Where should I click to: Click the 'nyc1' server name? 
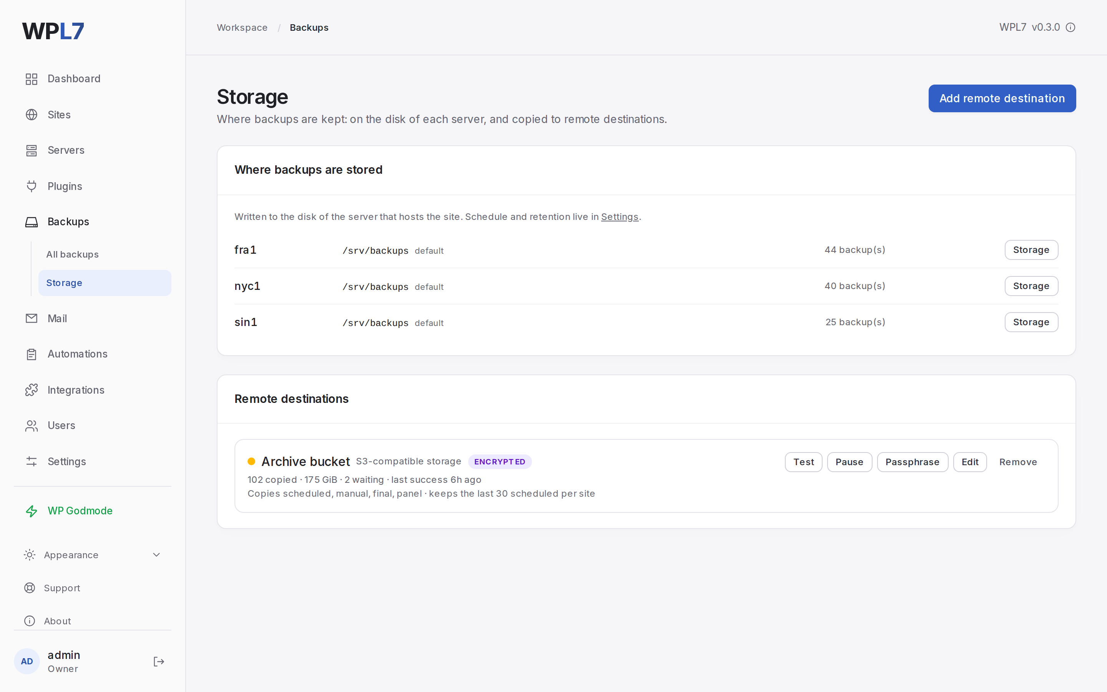pyautogui.click(x=248, y=286)
